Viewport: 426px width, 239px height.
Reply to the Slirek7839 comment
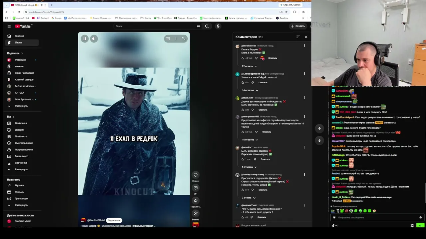(263, 110)
